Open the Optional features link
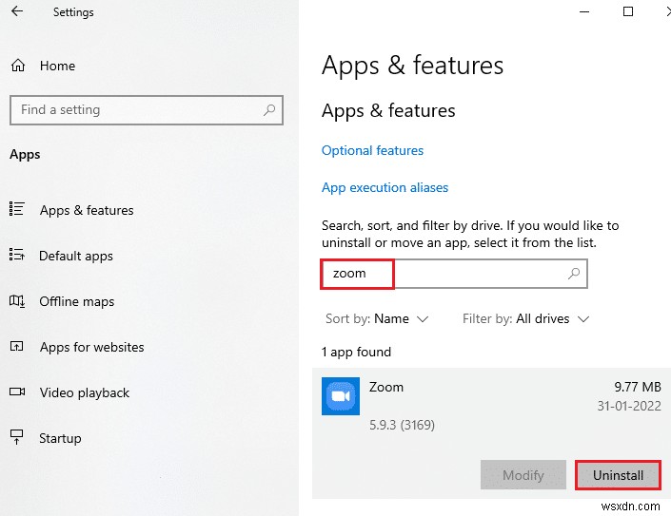Image resolution: width=671 pixels, height=516 pixels. pyautogui.click(x=372, y=150)
